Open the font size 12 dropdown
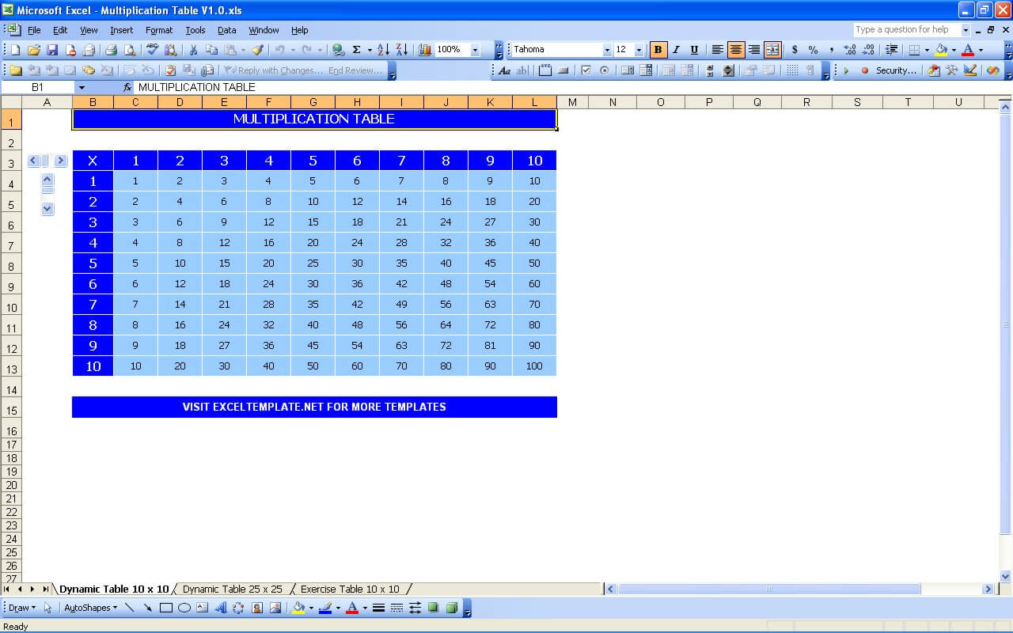The image size is (1013, 633). click(x=639, y=50)
